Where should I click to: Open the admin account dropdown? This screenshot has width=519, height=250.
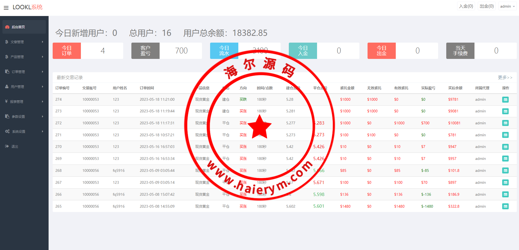507,6
